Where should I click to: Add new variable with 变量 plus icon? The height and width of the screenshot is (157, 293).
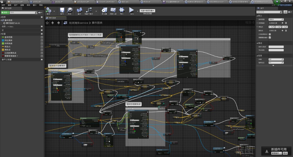pos(42,34)
